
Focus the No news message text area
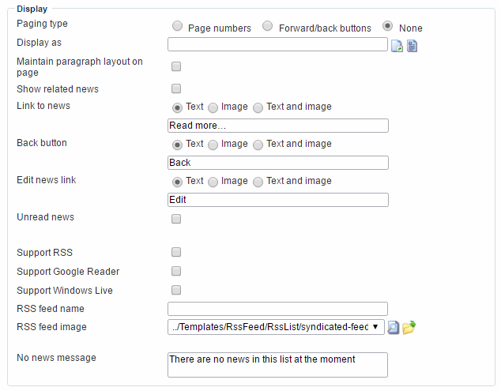pos(277,365)
